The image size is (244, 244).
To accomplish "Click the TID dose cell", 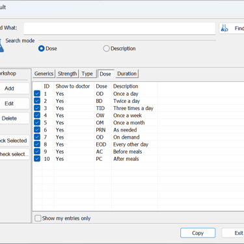I will 100,108.
